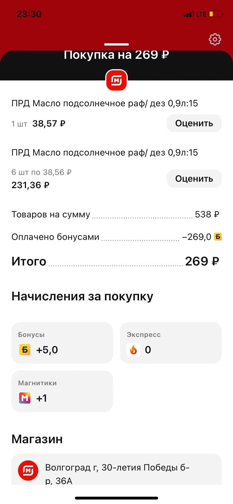Tap the Оплачено бонусами row
The width and height of the screenshot is (233, 504).
(116, 237)
